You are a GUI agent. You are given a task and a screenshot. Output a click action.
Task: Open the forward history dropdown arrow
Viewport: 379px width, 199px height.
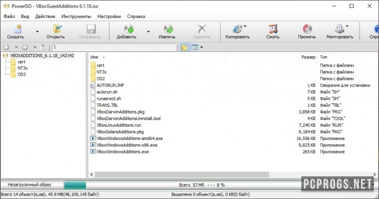35,47
